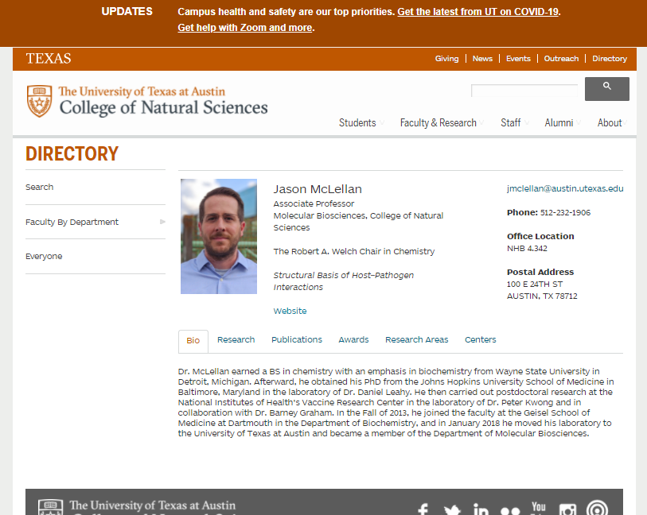Viewport: 647px width, 515px height.
Task: Switch to the Research tab
Action: pos(236,339)
